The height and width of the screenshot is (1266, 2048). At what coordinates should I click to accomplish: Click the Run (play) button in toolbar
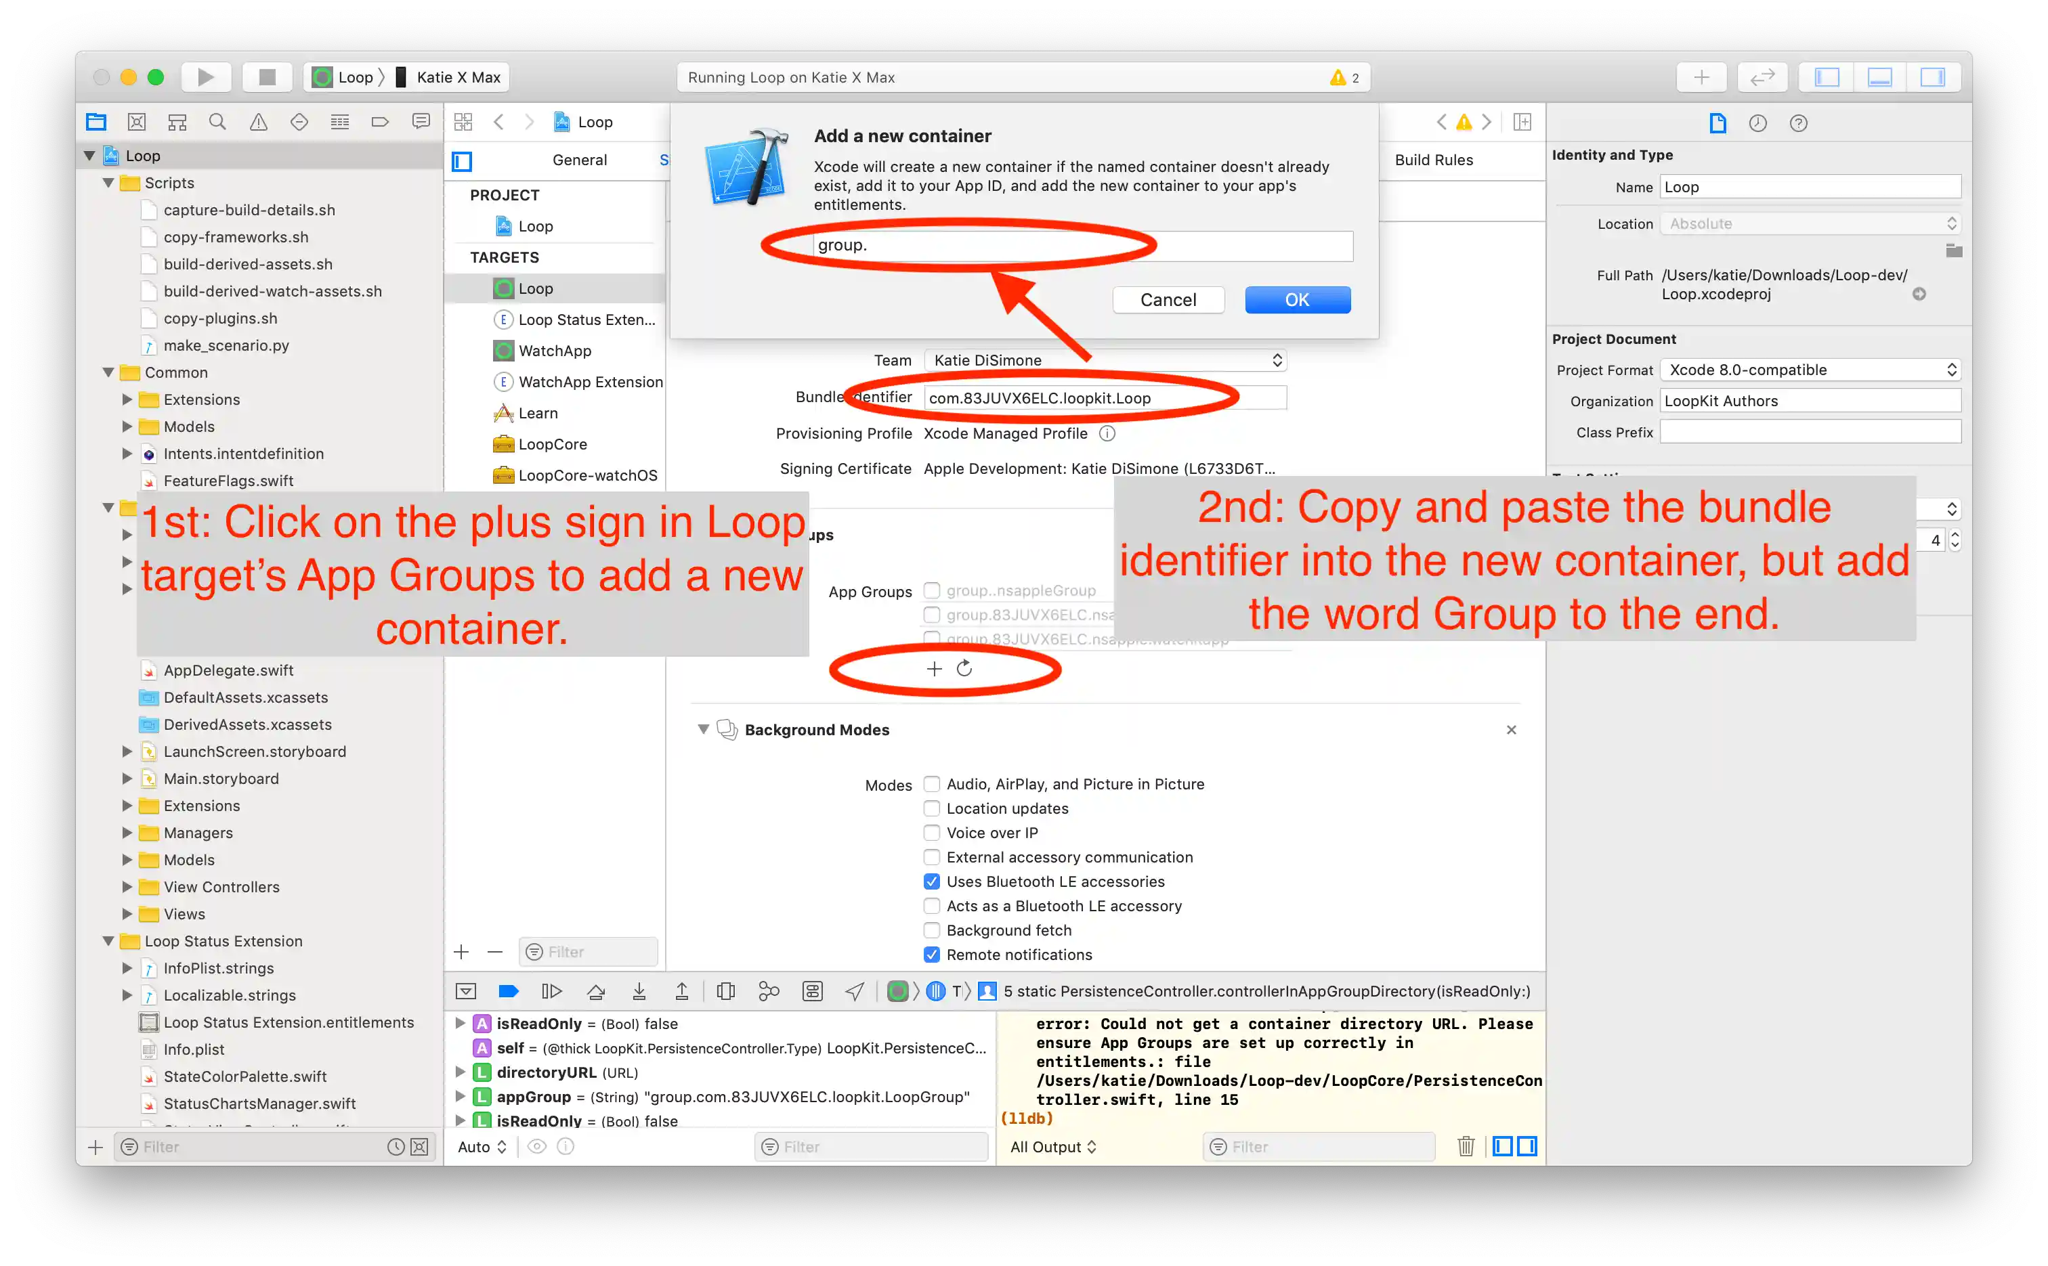pos(205,77)
